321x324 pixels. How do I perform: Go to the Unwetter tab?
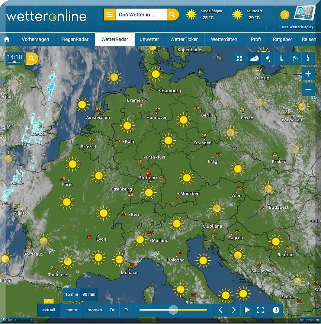pyautogui.click(x=149, y=39)
